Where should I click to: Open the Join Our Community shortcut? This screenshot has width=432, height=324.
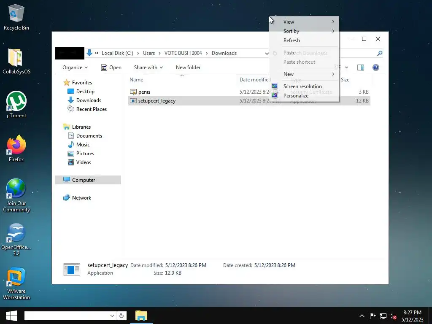[16, 196]
